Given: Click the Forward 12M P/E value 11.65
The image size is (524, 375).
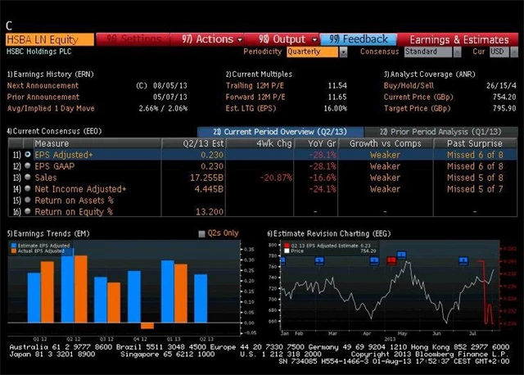Looking at the screenshot, I should pyautogui.click(x=337, y=97).
